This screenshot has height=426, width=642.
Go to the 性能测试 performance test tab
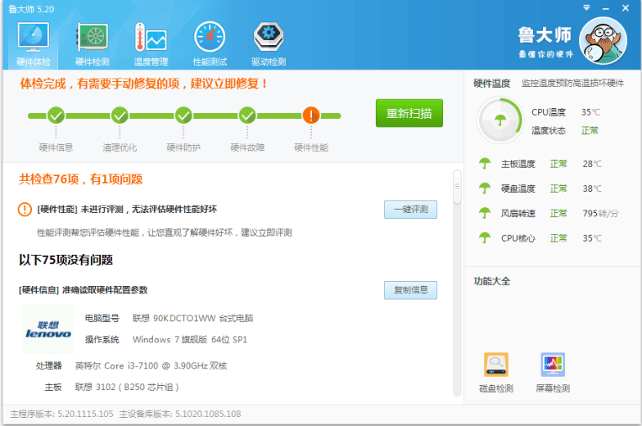[x=210, y=44]
